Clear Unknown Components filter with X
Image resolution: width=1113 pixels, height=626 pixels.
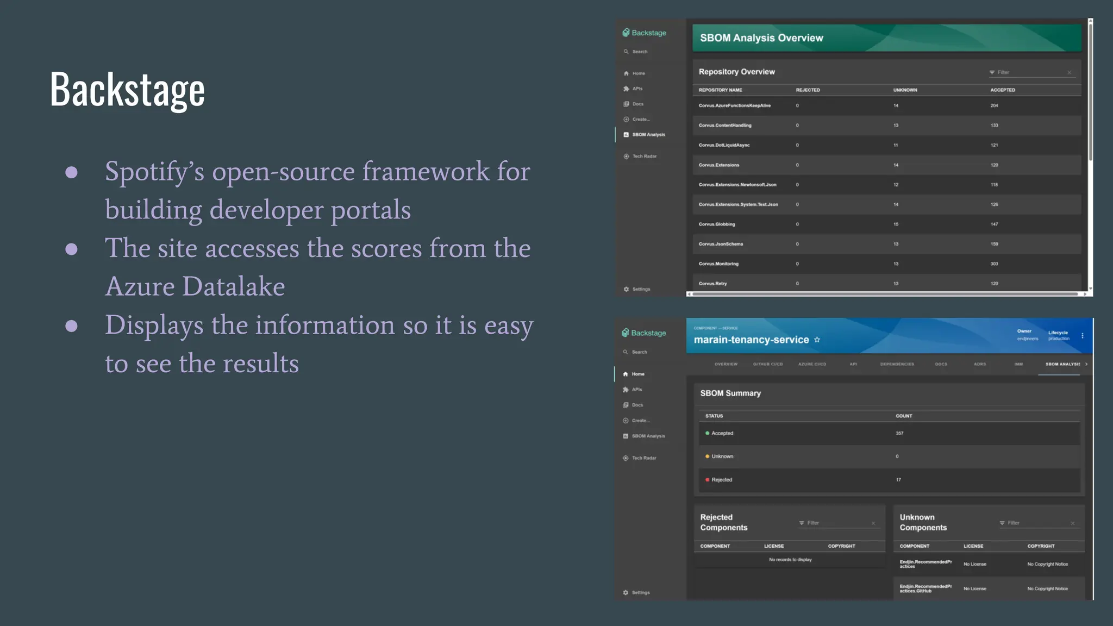[x=1073, y=523]
